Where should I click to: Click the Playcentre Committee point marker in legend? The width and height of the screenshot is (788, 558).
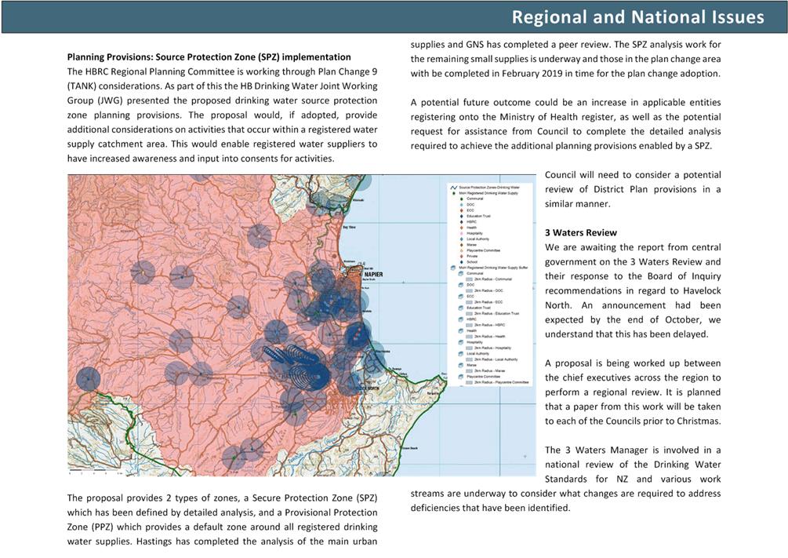tap(461, 250)
